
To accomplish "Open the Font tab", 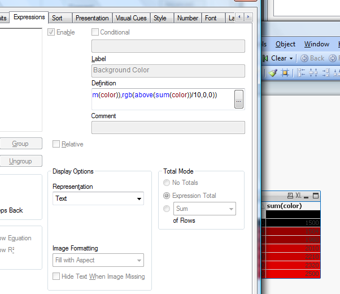I will (x=213, y=18).
